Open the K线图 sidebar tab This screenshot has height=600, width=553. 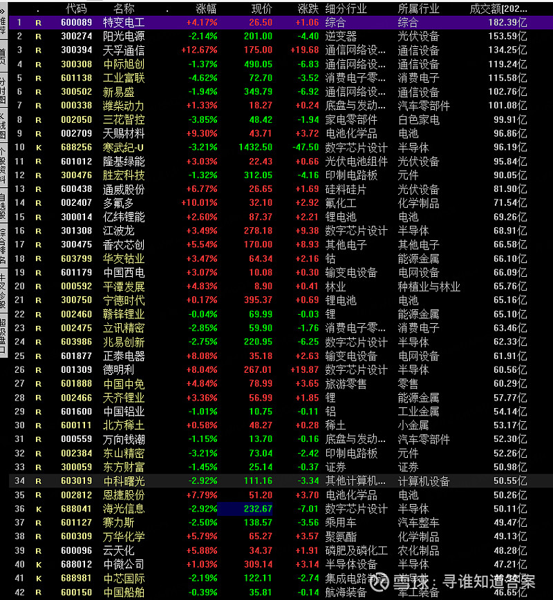(3, 126)
